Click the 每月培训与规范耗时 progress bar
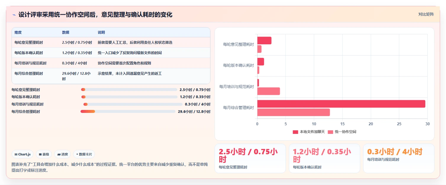446x185 pixels. 133,104
